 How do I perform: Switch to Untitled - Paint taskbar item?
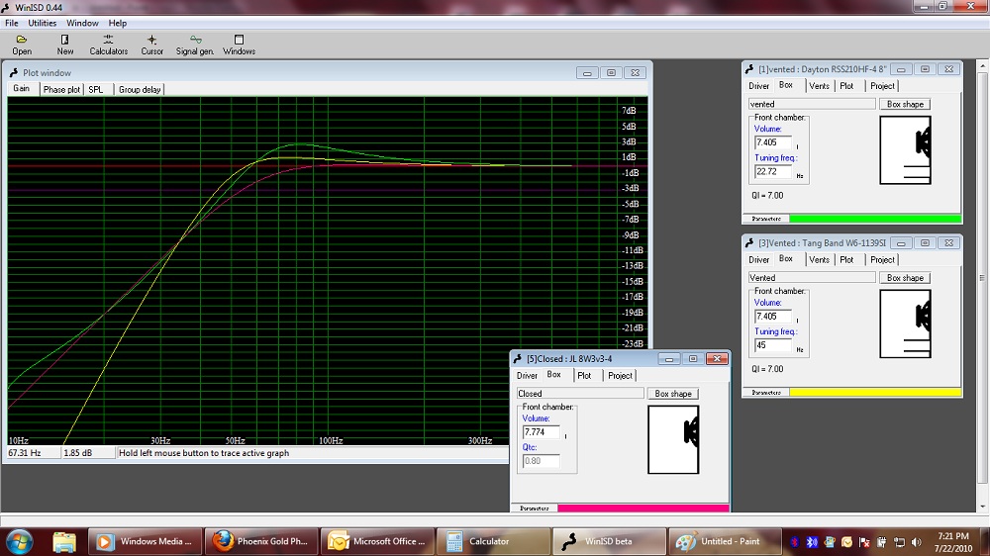click(726, 541)
